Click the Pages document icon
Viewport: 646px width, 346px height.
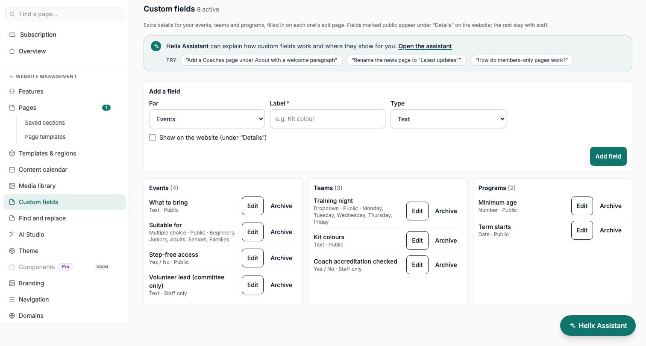point(12,108)
